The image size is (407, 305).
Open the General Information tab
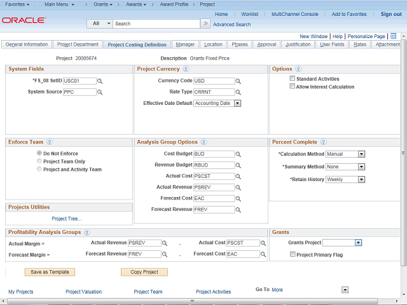(x=27, y=45)
